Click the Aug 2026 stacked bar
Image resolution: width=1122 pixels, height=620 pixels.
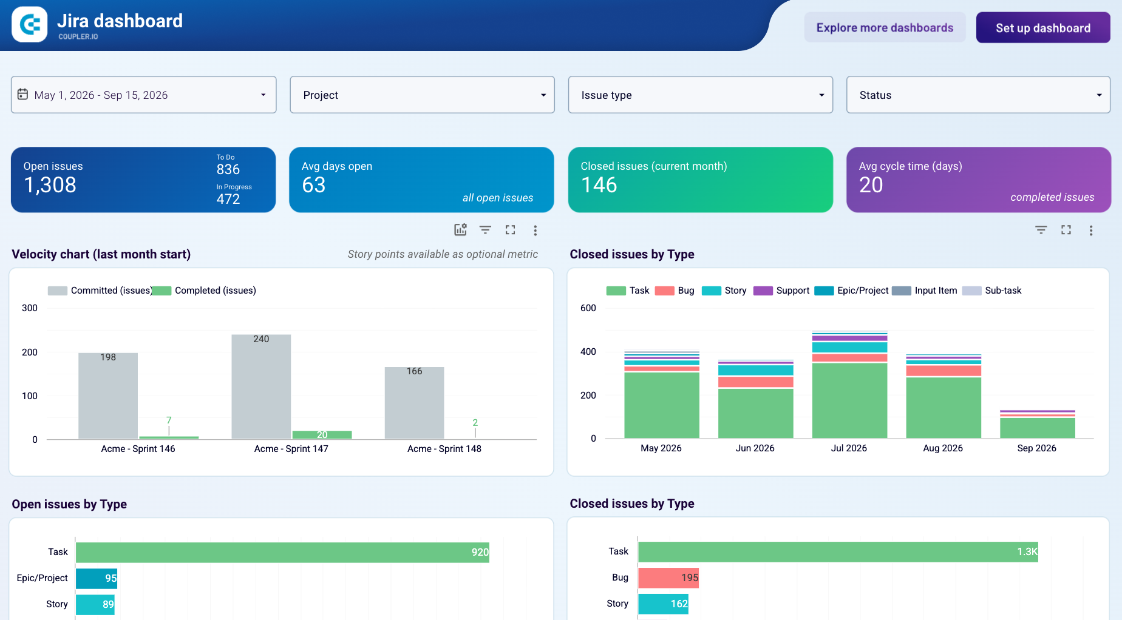click(943, 396)
